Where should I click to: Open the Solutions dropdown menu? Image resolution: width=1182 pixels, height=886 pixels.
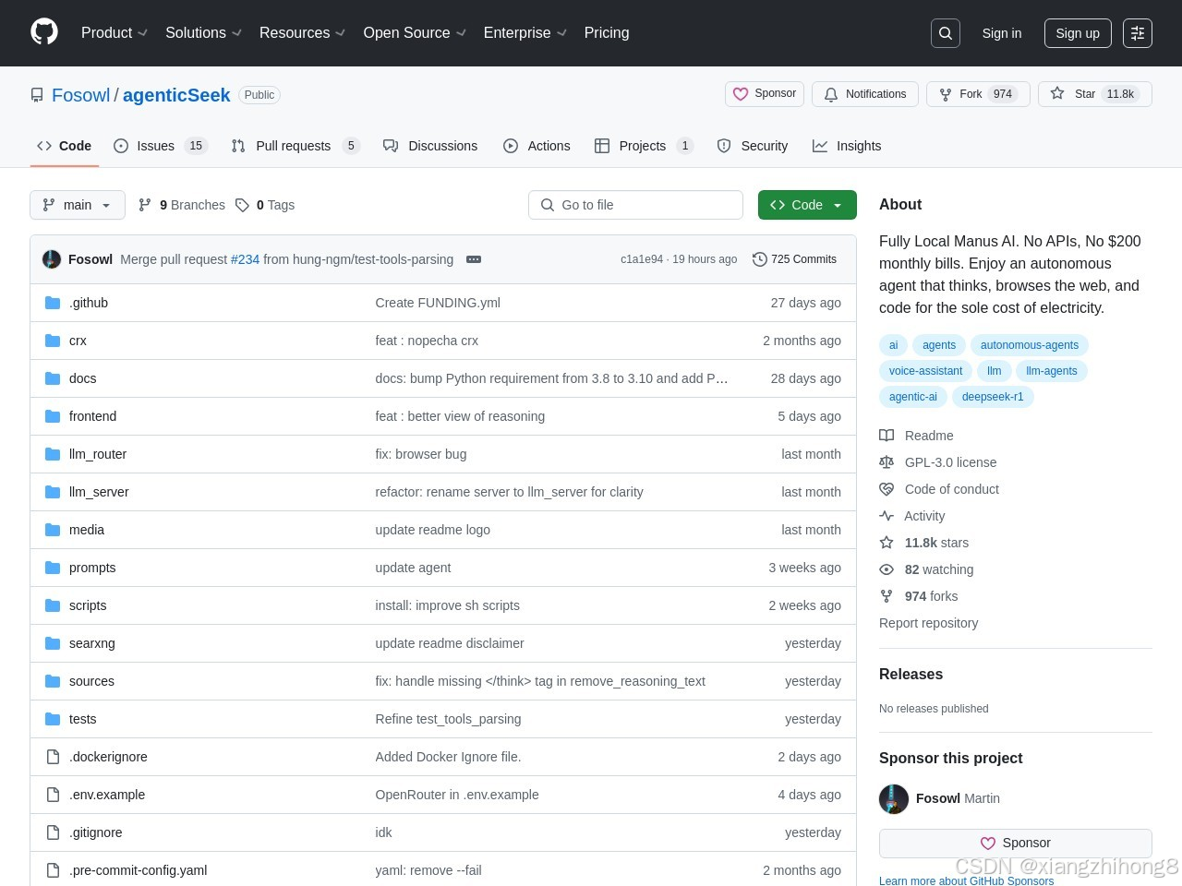(x=203, y=32)
